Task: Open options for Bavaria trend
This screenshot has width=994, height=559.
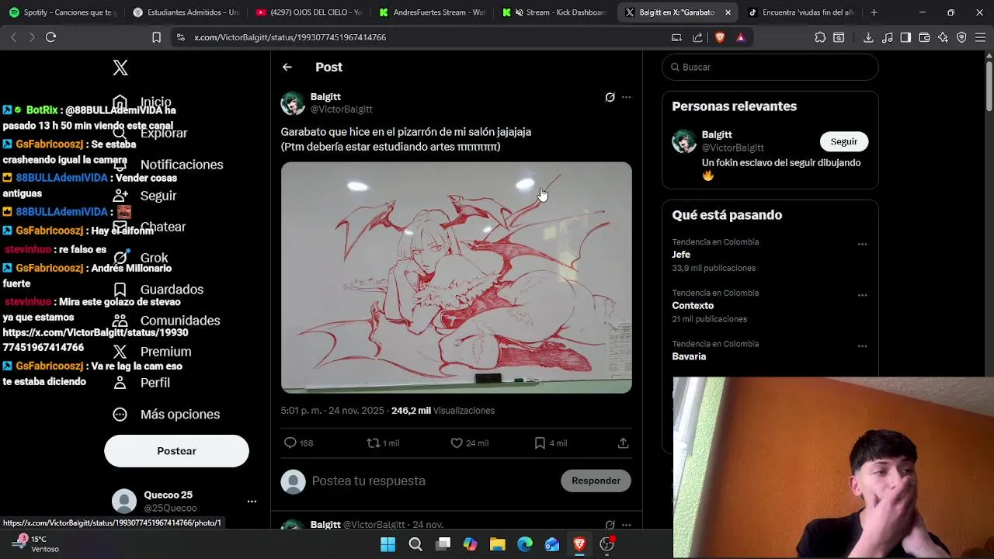Action: [862, 346]
